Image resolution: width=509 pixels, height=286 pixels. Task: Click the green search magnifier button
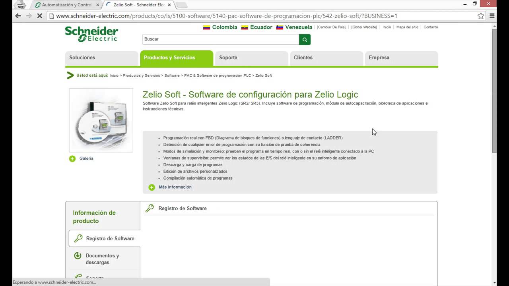coord(305,39)
